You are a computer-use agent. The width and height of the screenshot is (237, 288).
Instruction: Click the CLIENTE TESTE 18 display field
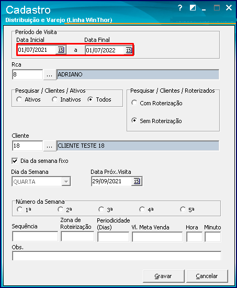pyautogui.click(x=138, y=146)
